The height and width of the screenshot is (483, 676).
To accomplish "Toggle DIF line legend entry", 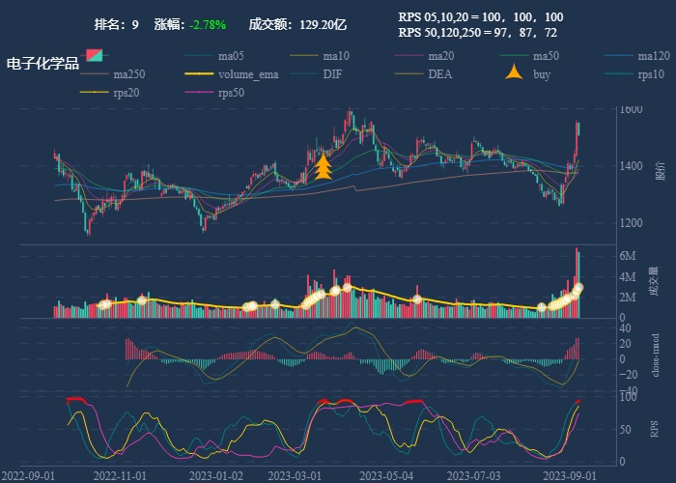I will coord(303,73).
